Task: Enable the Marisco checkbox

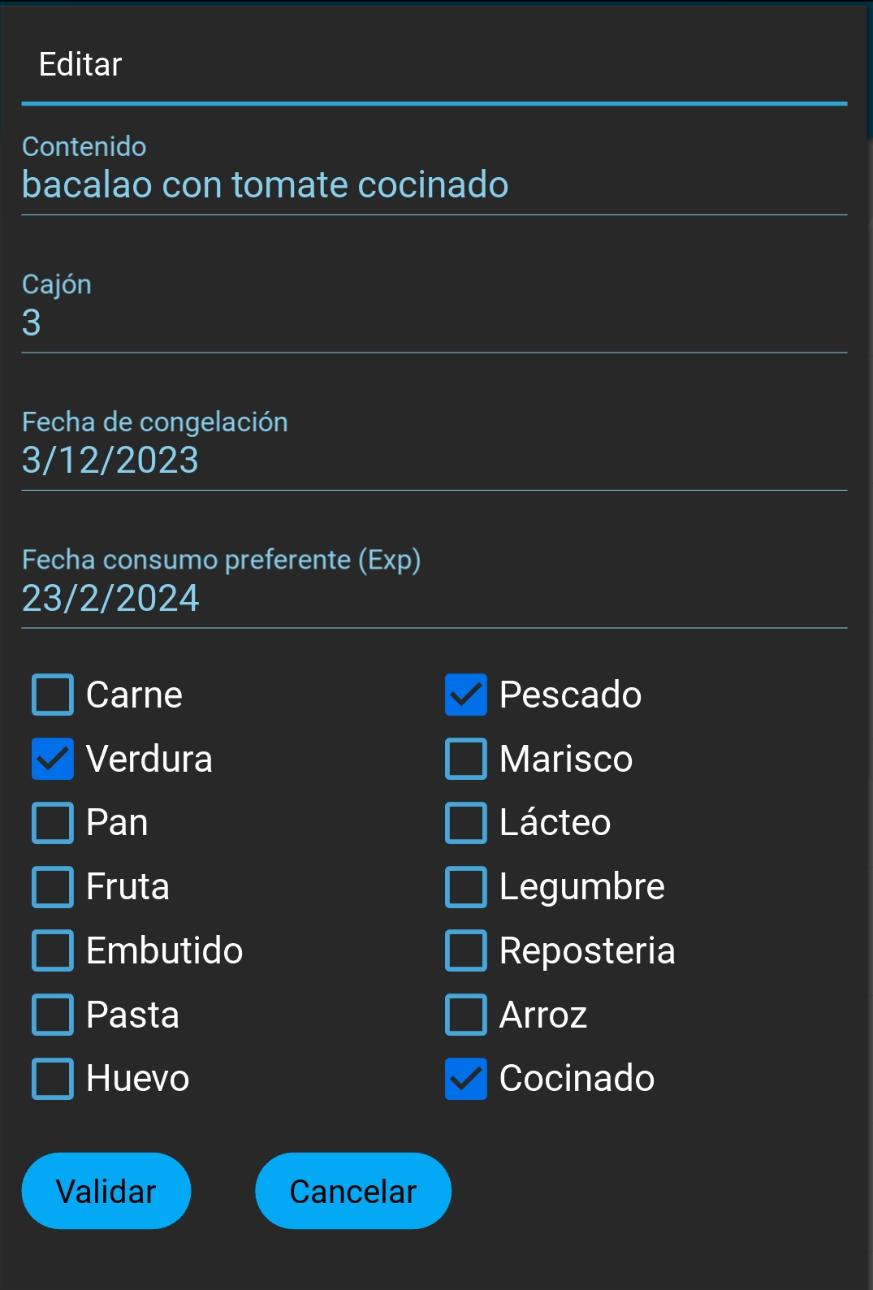Action: pos(466,759)
